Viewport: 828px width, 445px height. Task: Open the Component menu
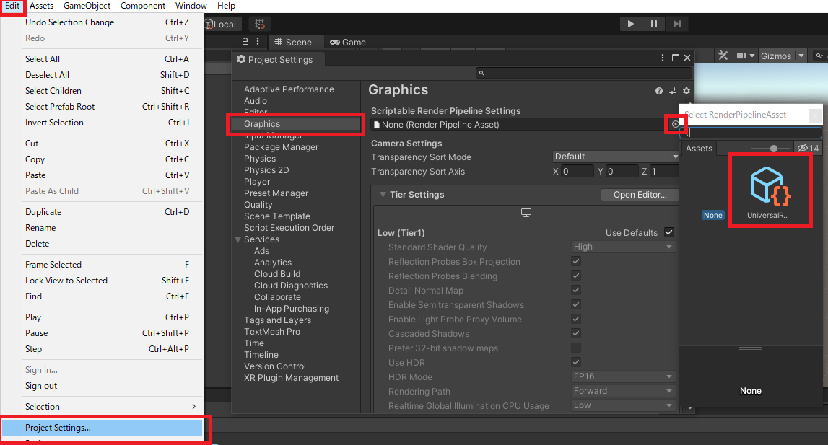pos(143,6)
